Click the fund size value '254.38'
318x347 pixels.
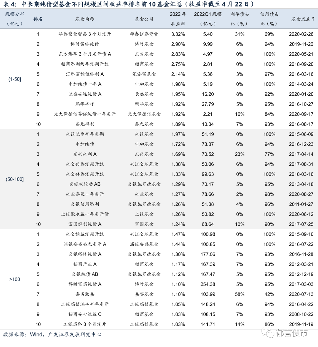coord(208,284)
